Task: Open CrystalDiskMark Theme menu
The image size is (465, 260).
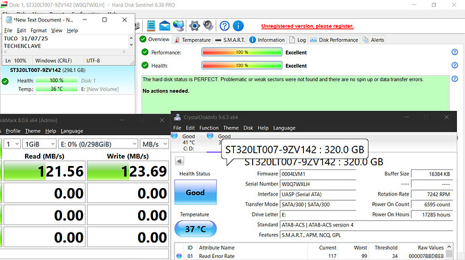Action: coord(33,131)
